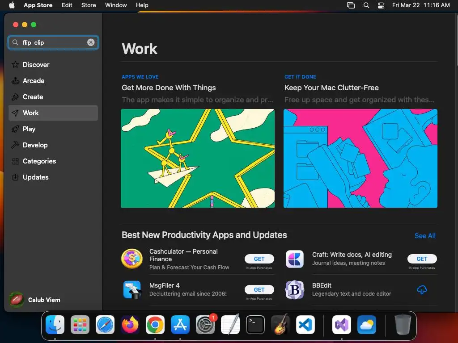Click 'See All' for productivity apps
The image size is (458, 343).
(425, 236)
